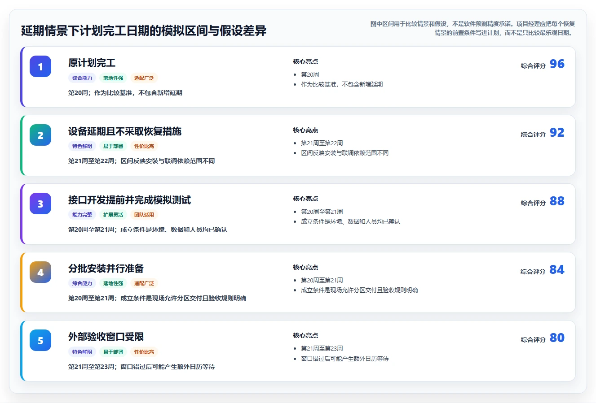Select the 性价比高 tag under 外部验收窗口受限

(144, 352)
